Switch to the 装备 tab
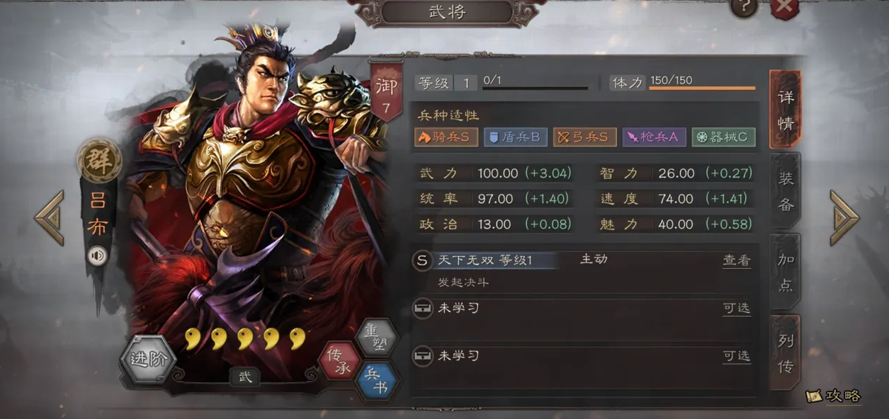 coord(786,191)
